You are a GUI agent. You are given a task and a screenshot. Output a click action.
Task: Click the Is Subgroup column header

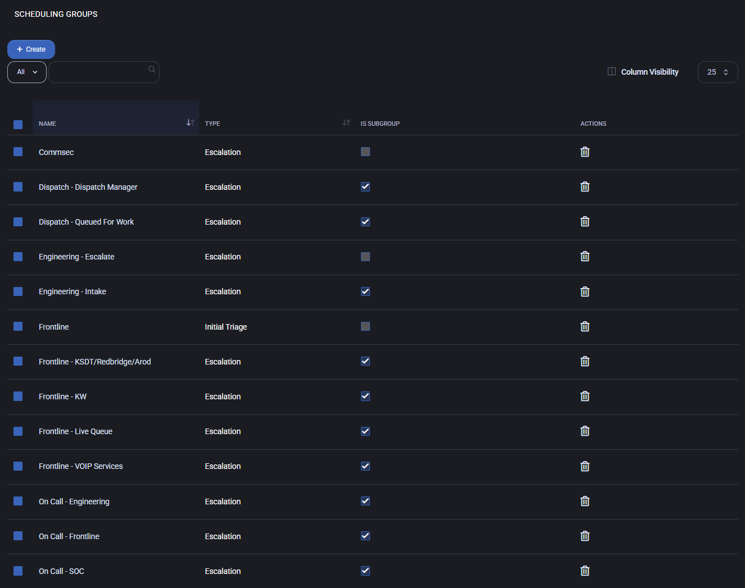pos(380,124)
